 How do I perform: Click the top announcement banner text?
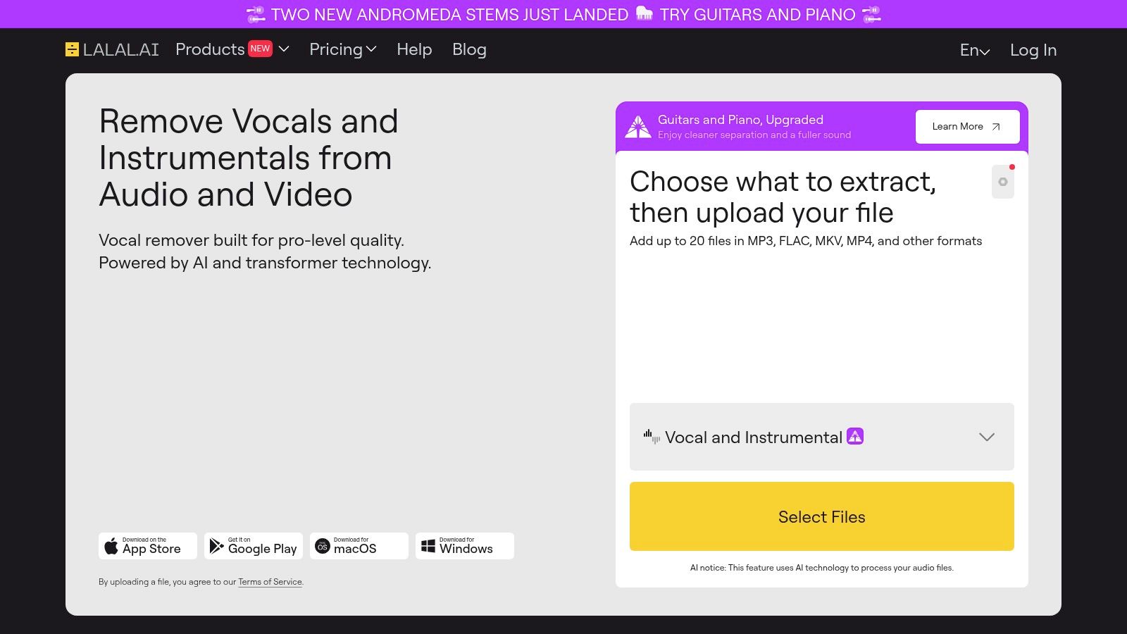click(x=563, y=14)
